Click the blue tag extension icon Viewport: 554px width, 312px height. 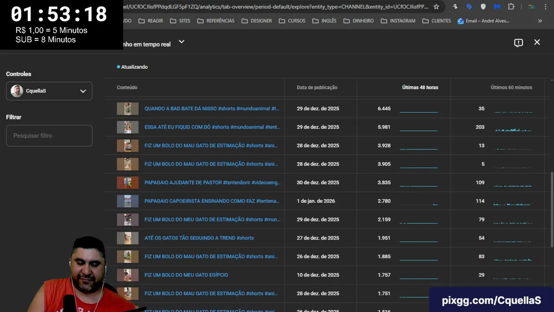point(469,6)
